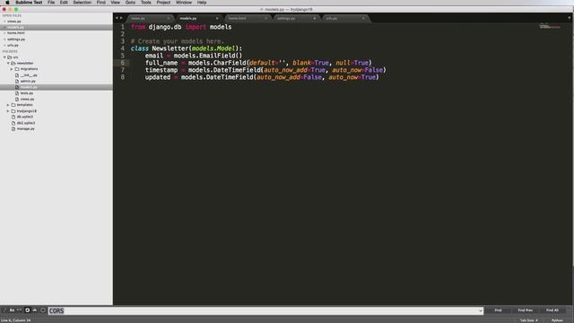
Task: Click line number 6 in the gutter
Action: (123, 63)
